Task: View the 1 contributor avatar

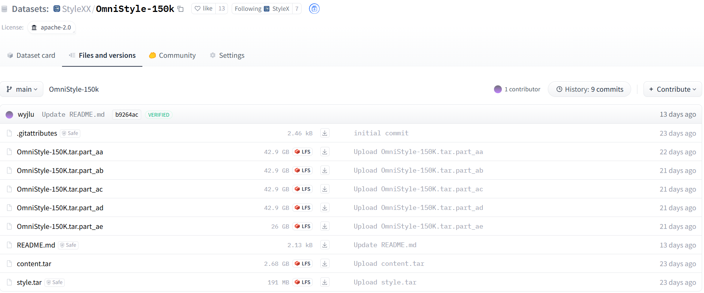Action: [x=498, y=89]
